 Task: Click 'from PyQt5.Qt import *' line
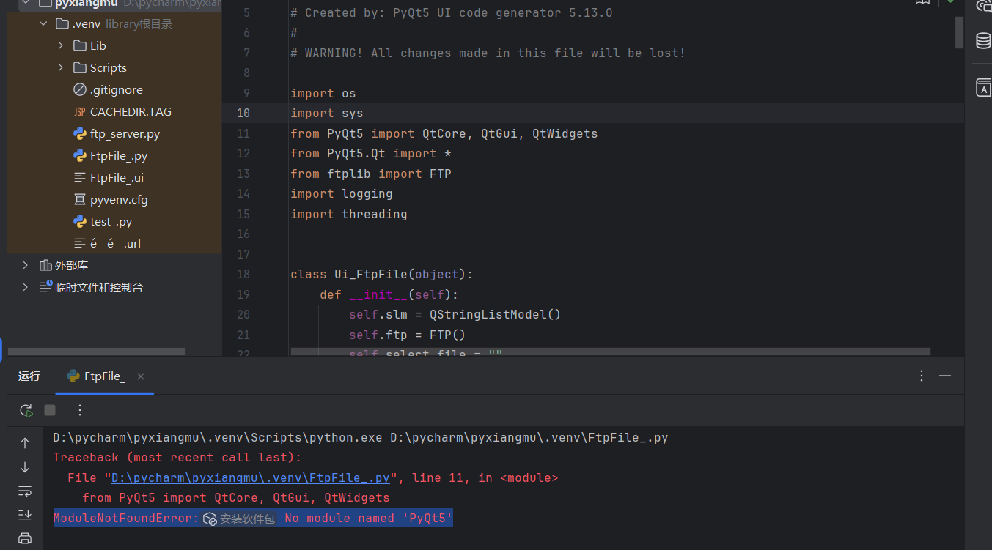[370, 153]
